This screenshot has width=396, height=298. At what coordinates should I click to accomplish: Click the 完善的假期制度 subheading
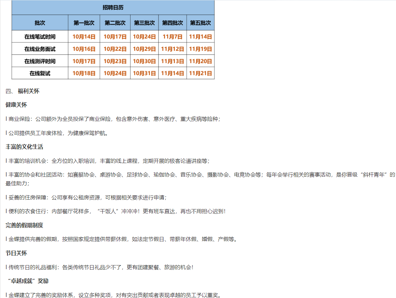[24, 225]
